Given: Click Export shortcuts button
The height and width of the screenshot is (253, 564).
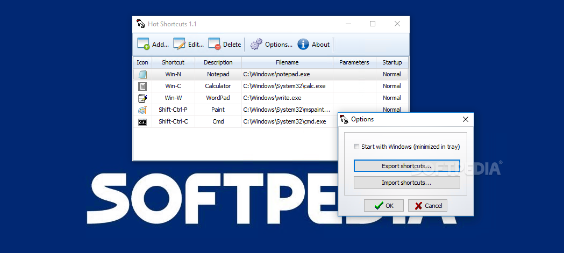Looking at the screenshot, I should 407,166.
